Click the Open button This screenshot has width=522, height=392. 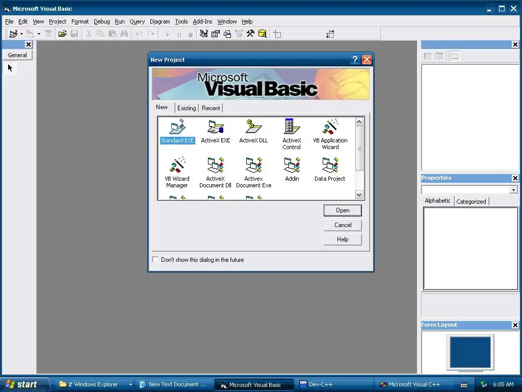(343, 210)
